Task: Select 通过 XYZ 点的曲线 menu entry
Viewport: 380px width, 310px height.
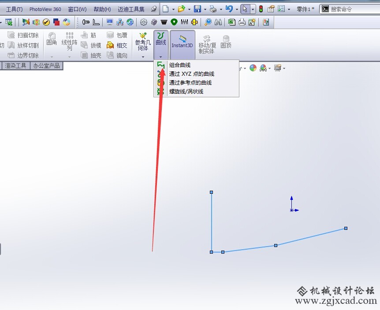Action: 196,74
